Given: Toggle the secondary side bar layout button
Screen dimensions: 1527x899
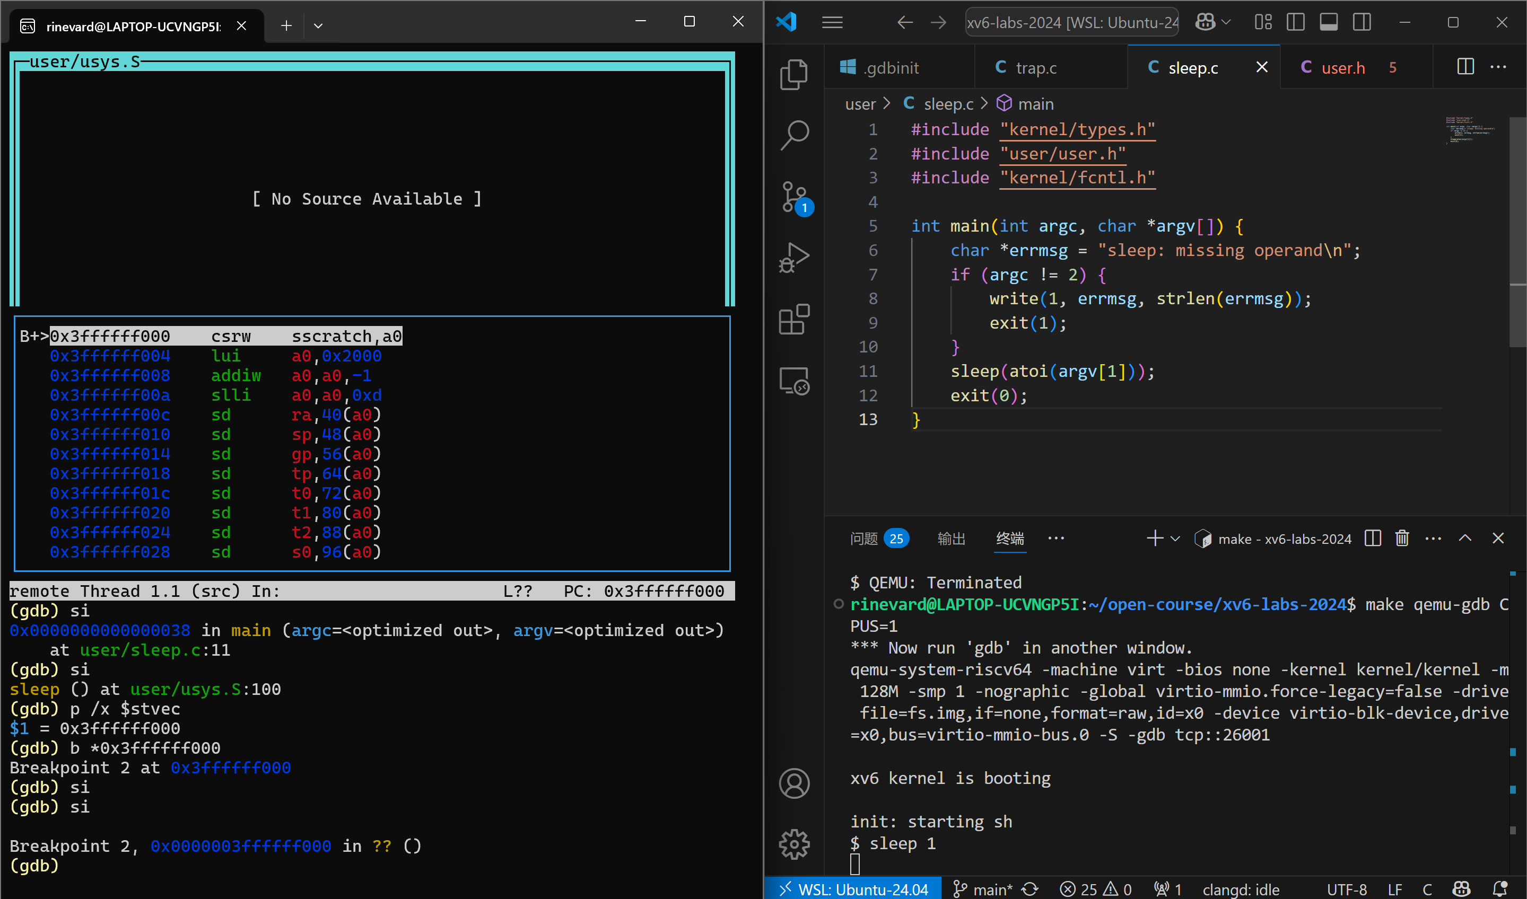Looking at the screenshot, I should click(1362, 22).
